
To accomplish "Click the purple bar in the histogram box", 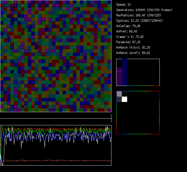I will (119, 76).
